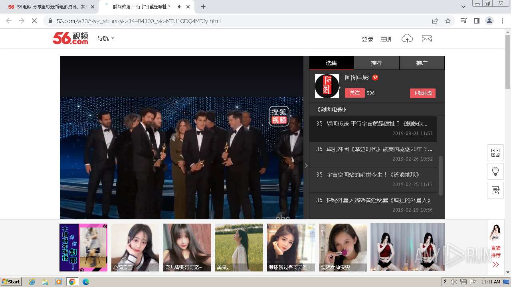The height and width of the screenshot is (287, 511).
Task: Open the 阿图电影 channel name link
Action: pyautogui.click(x=357, y=78)
